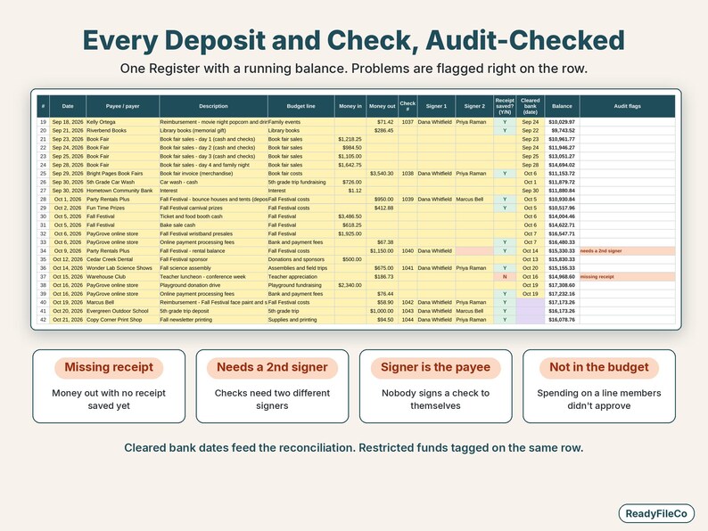
Task: Select the 'Hometown Community Bank' payee cell
Action: pyautogui.click(x=122, y=191)
